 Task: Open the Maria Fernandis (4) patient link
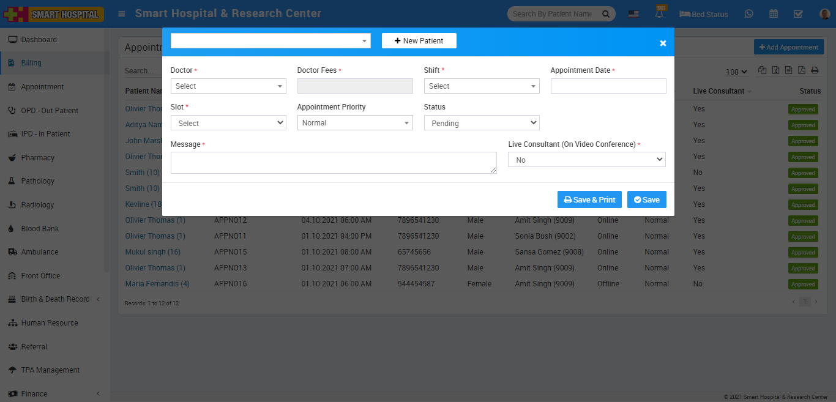click(157, 284)
